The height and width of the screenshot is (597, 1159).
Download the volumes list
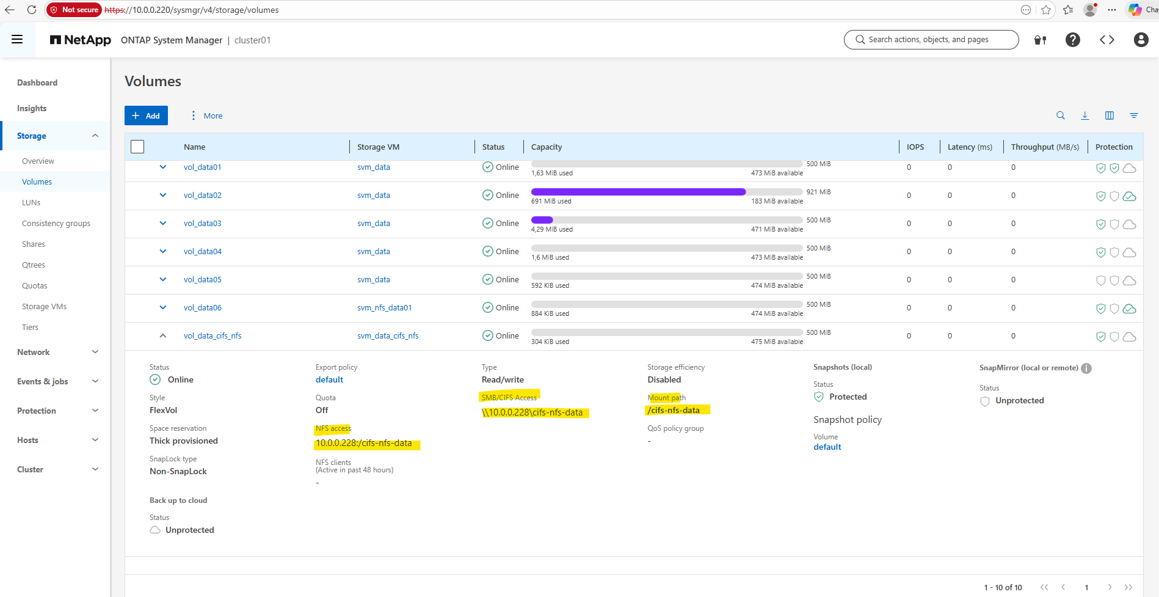click(1085, 115)
